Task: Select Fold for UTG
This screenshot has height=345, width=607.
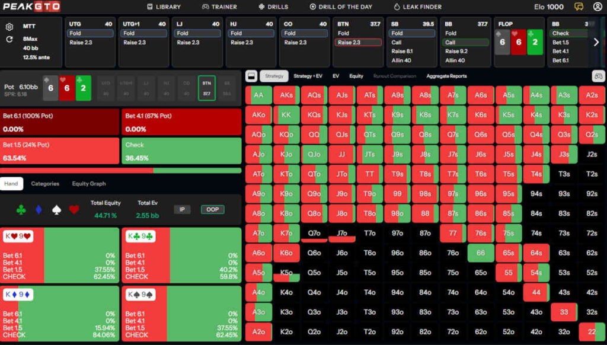Action: (x=90, y=33)
